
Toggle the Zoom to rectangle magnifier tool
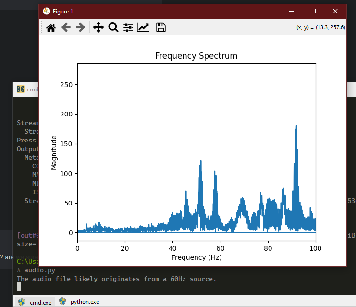click(x=113, y=27)
